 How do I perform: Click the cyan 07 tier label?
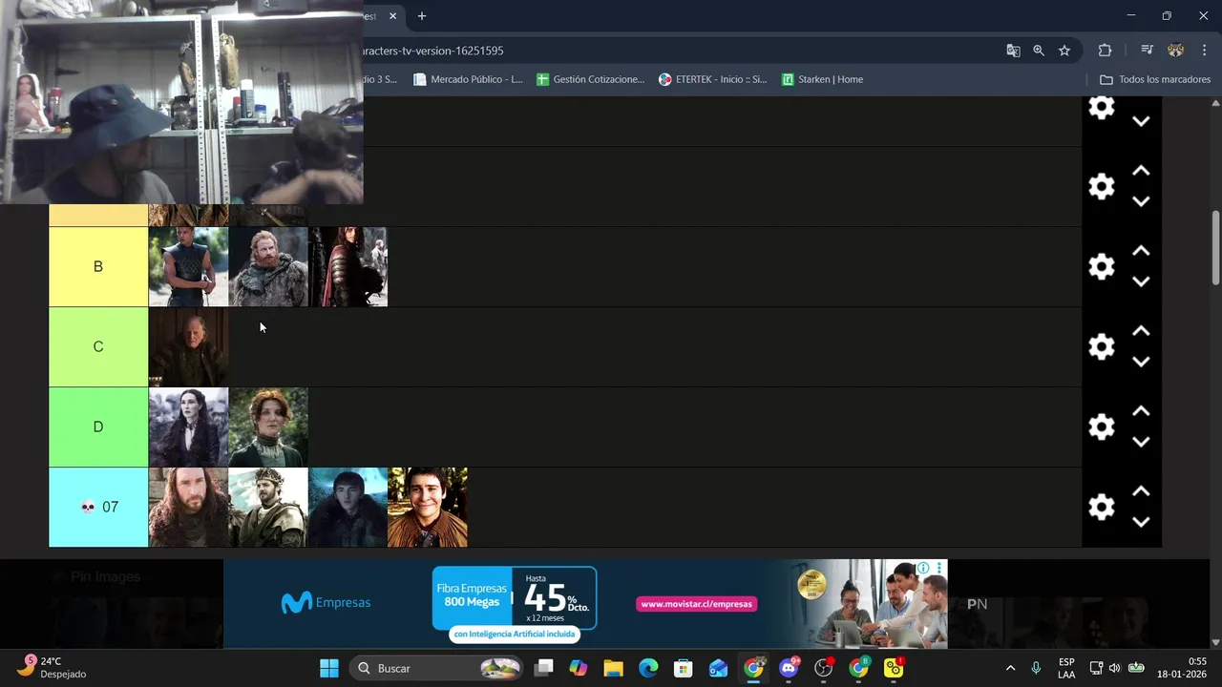click(x=98, y=507)
